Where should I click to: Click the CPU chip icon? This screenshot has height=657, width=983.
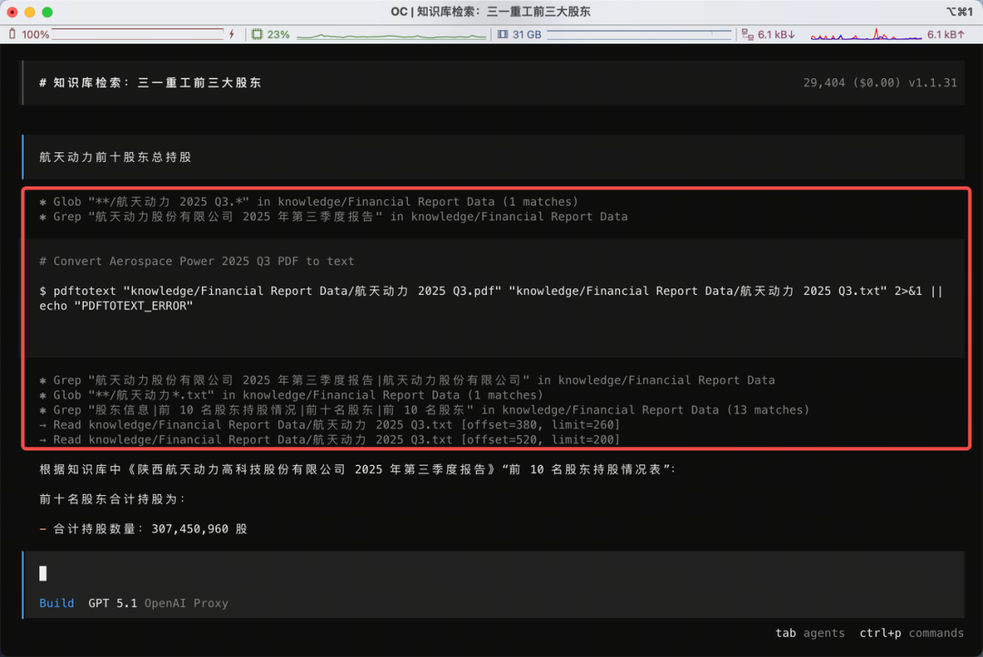[x=258, y=35]
